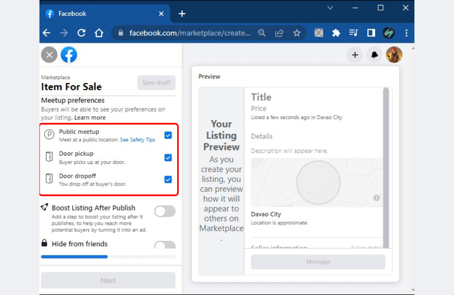Open a new browser tab
The width and height of the screenshot is (454, 295).
[182, 14]
